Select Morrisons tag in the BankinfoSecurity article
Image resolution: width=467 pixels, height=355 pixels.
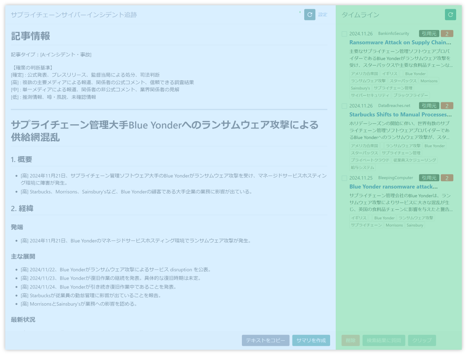(429, 81)
